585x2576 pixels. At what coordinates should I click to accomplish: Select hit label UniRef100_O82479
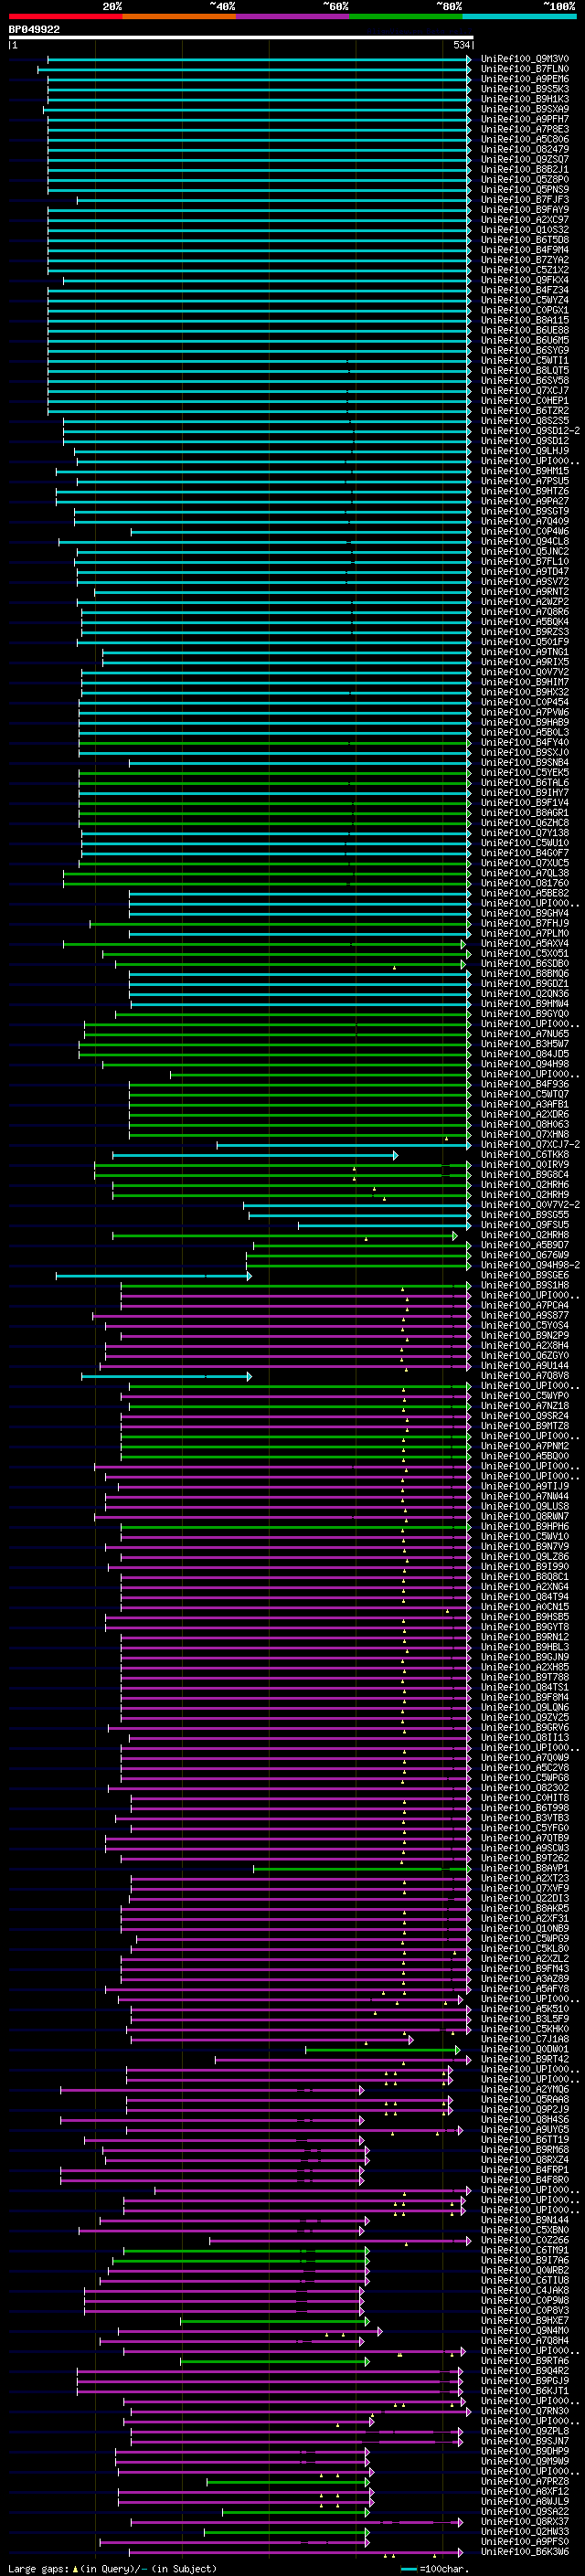[x=525, y=149]
